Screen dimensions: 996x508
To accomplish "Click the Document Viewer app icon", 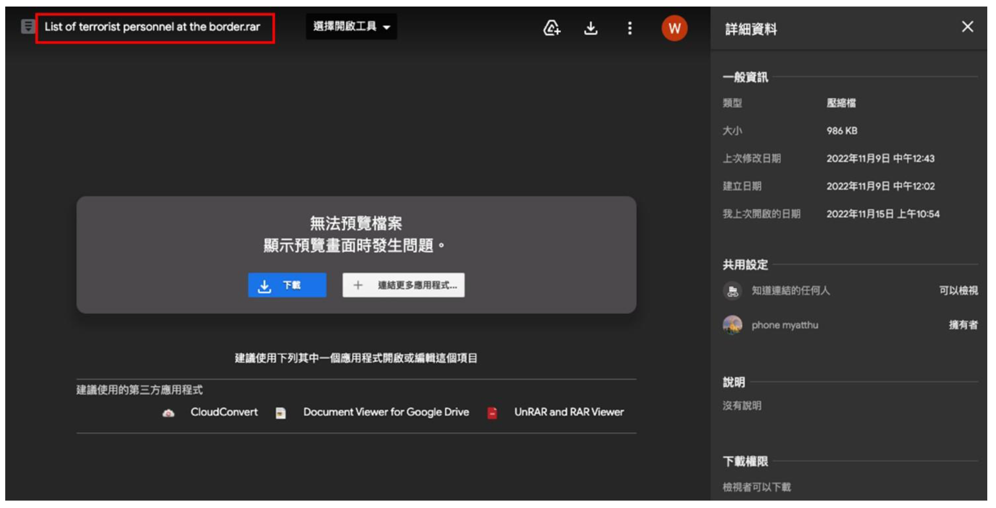I will (281, 413).
